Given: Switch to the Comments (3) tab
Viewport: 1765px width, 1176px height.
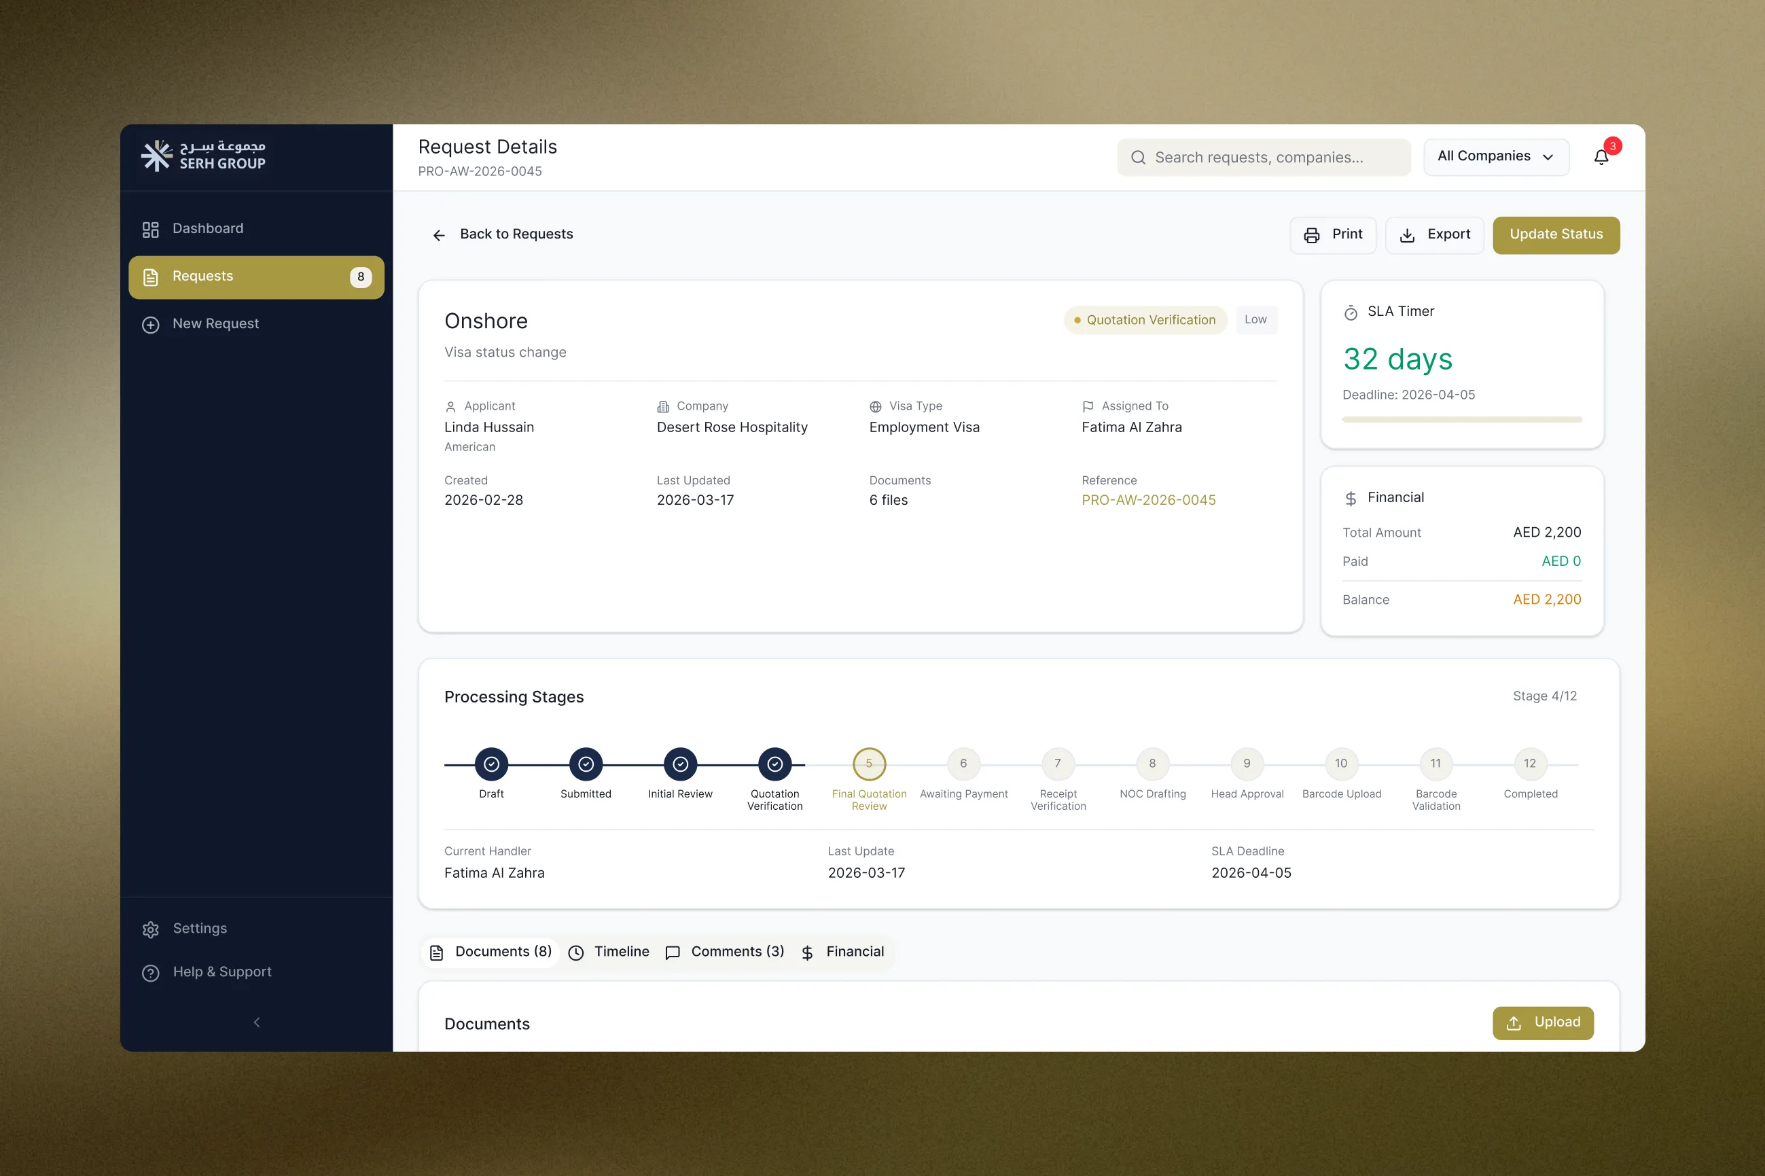Looking at the screenshot, I should coord(725,953).
